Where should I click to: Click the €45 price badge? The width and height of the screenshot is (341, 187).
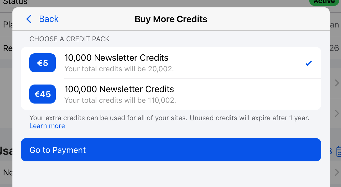[x=43, y=94]
